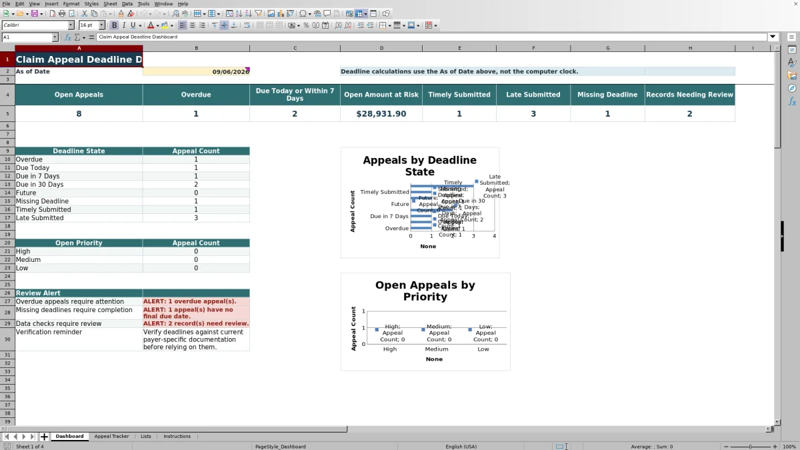
Task: Click the Insert Comment icon
Action: [327, 13]
